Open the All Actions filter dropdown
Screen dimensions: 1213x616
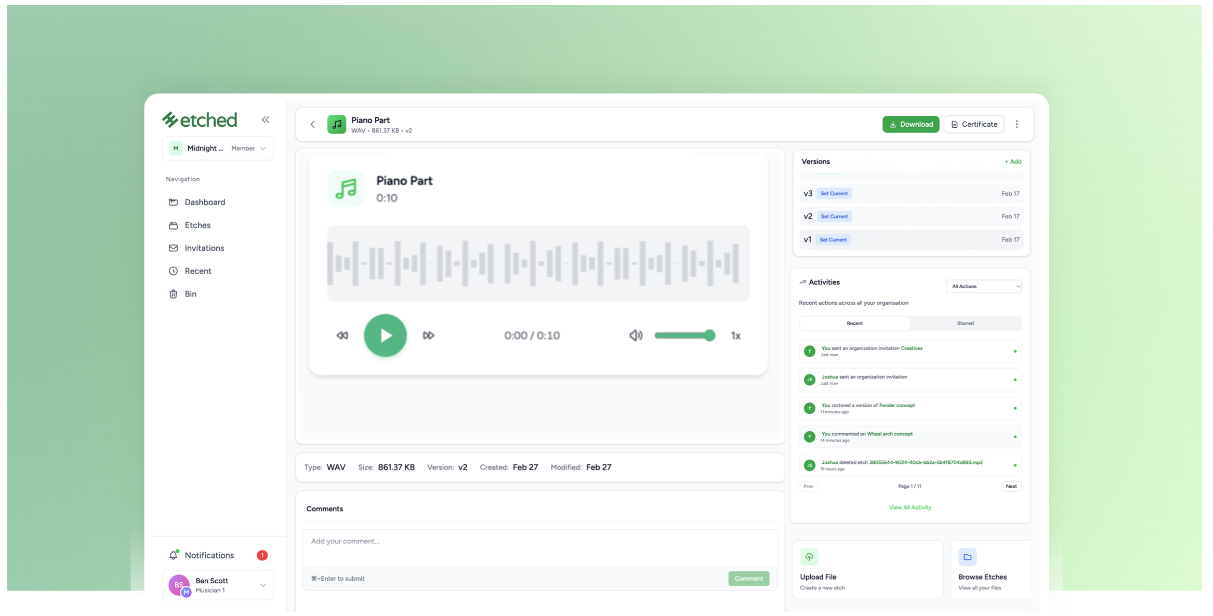pyautogui.click(x=983, y=287)
